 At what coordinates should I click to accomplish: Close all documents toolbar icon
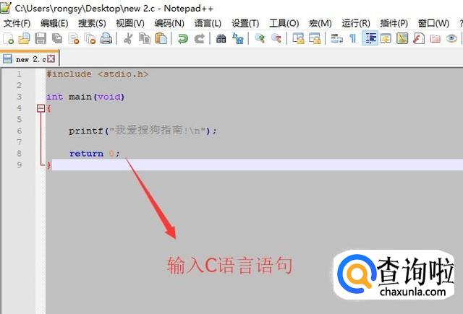(90, 38)
